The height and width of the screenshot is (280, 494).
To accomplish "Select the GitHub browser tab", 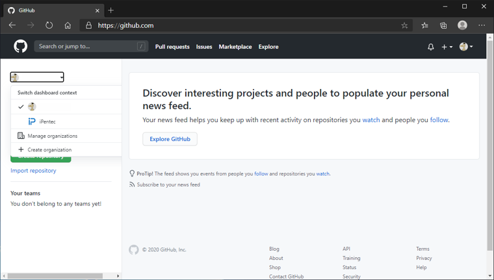I will [x=53, y=10].
